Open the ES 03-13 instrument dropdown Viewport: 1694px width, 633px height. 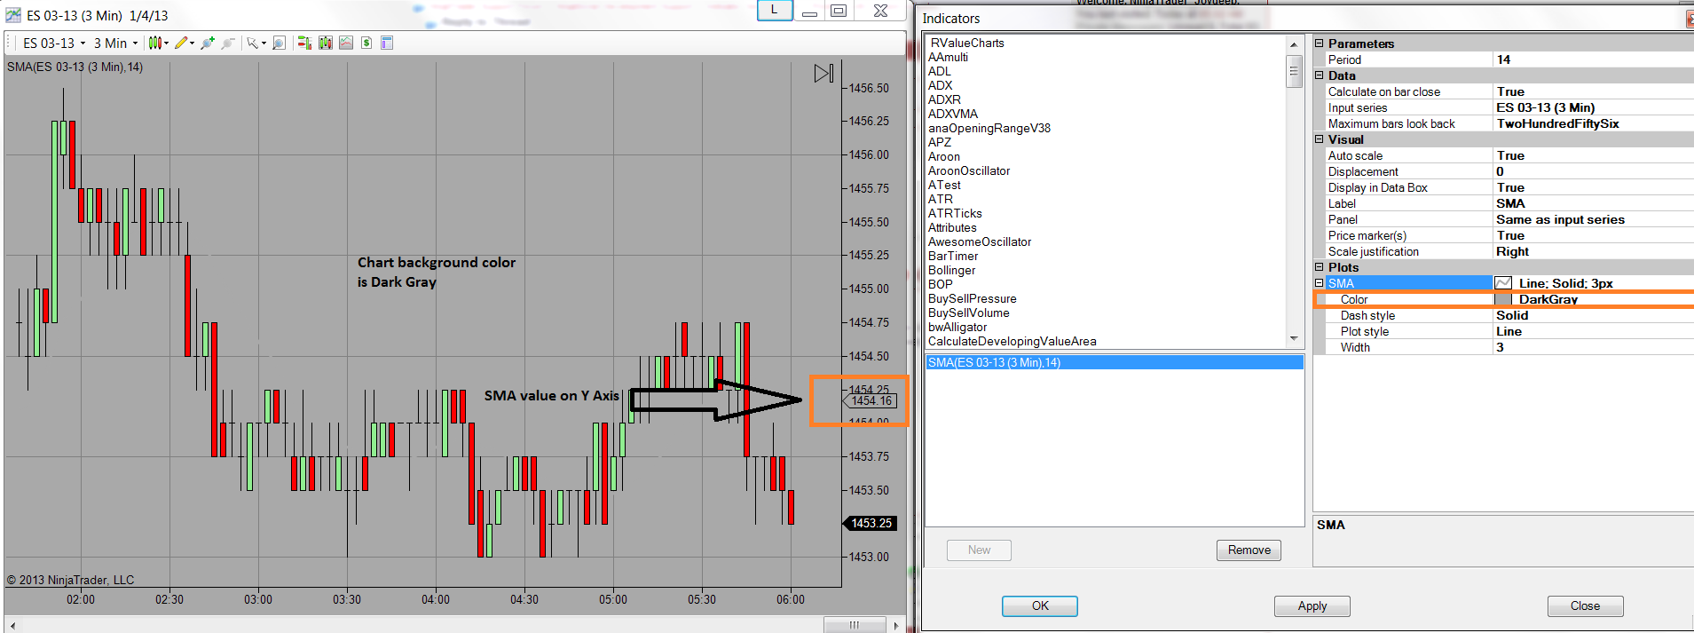click(54, 43)
